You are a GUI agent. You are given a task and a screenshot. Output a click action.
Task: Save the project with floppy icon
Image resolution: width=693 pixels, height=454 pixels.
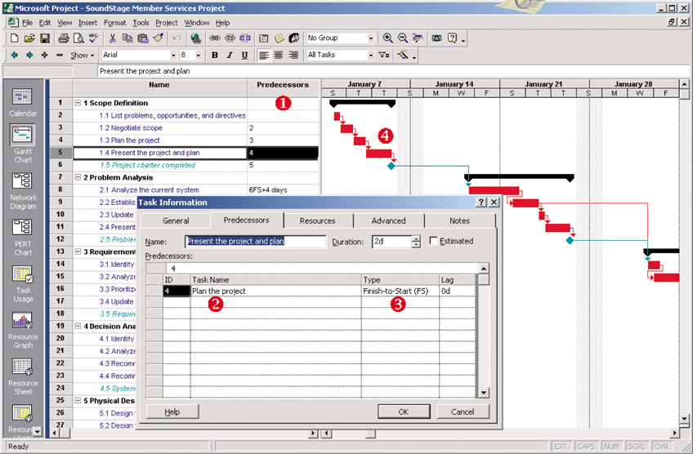(x=45, y=38)
